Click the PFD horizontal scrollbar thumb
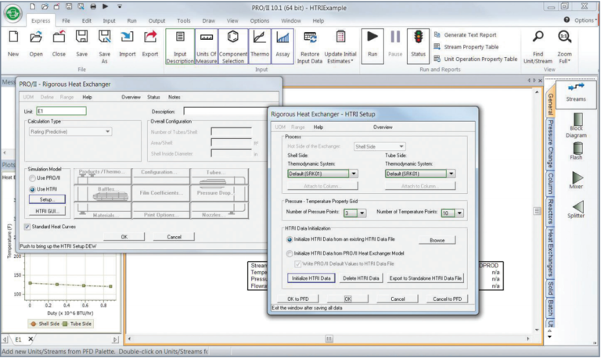 (x=329, y=339)
